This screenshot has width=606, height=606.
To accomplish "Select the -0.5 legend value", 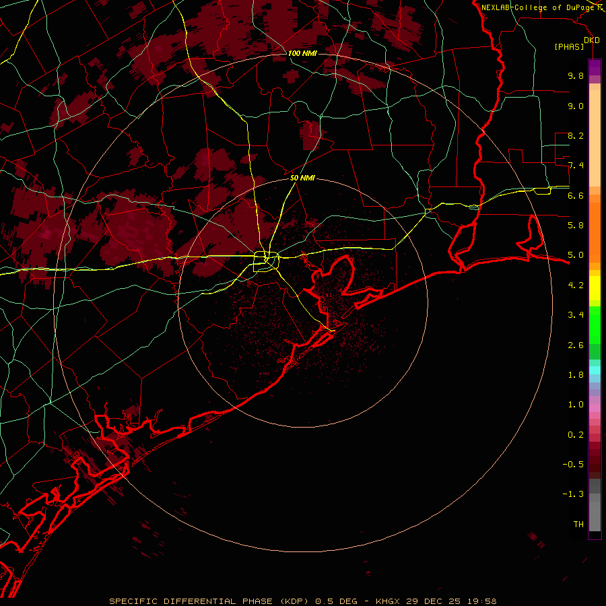I will tap(573, 465).
